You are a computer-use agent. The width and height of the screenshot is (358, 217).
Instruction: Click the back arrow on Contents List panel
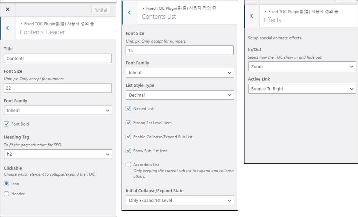129,12
